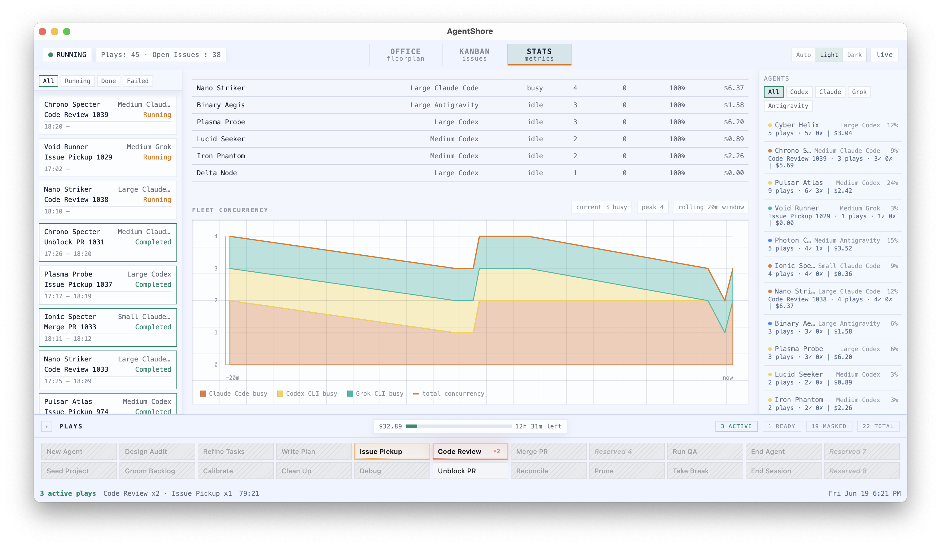Screen dimensions: 941x547
Task: Click the 22 TOTAL plays badge
Action: tap(878, 426)
